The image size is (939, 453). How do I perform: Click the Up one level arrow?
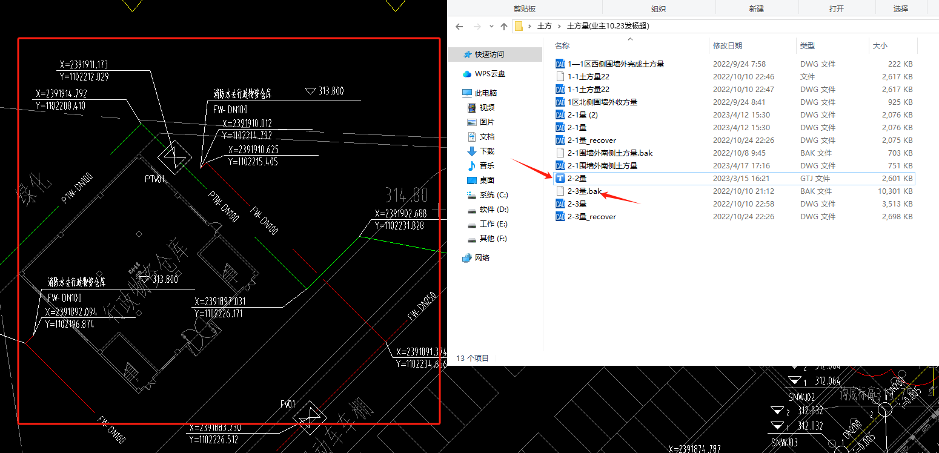[503, 26]
